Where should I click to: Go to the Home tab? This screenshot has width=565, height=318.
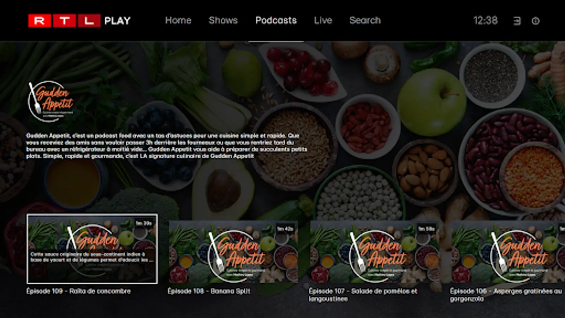point(178,20)
